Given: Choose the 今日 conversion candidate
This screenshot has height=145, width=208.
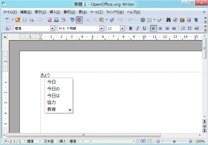Looking at the screenshot, I should (x=59, y=82).
